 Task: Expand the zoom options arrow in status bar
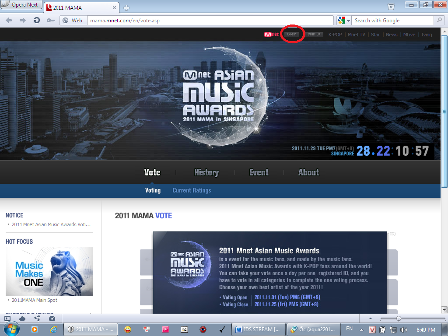pos(371,318)
